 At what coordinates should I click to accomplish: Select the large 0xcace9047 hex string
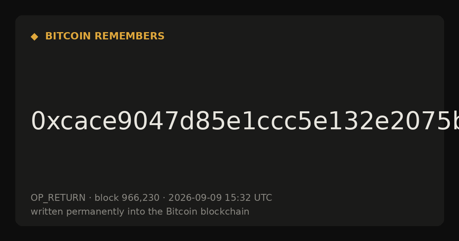tap(245, 121)
